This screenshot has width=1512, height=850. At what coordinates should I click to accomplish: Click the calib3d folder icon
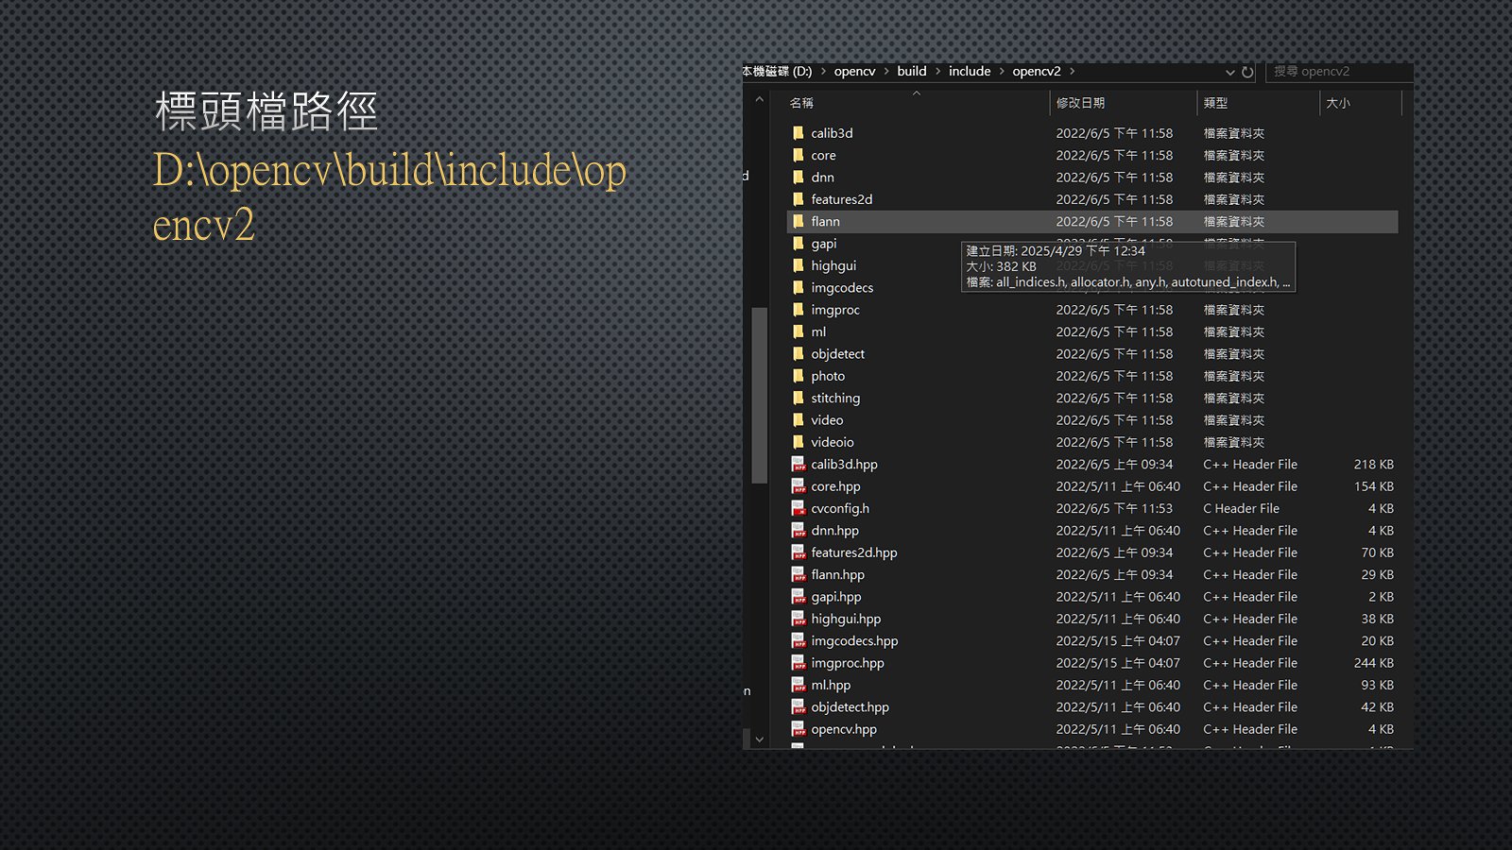coord(799,133)
